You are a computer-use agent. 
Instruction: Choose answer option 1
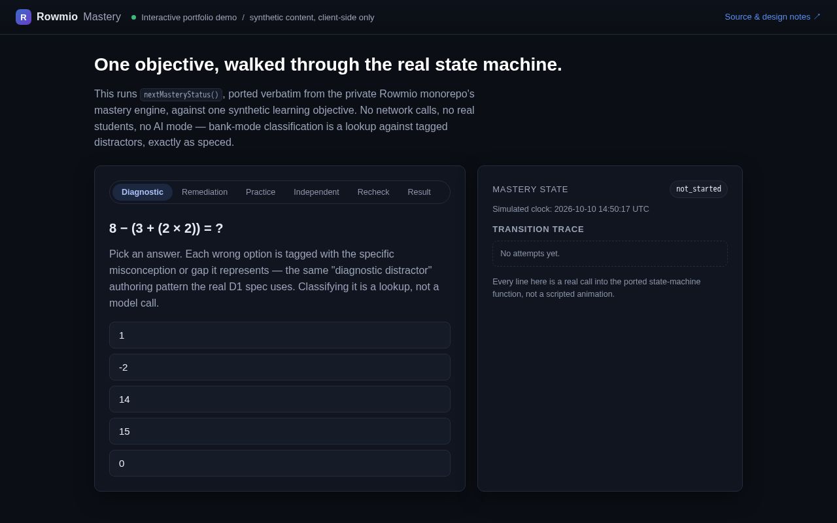click(280, 335)
